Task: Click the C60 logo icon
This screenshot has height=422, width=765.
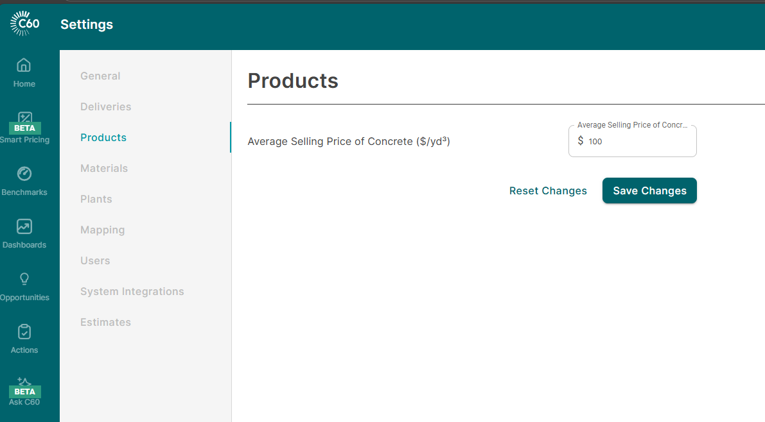Action: 25,24
